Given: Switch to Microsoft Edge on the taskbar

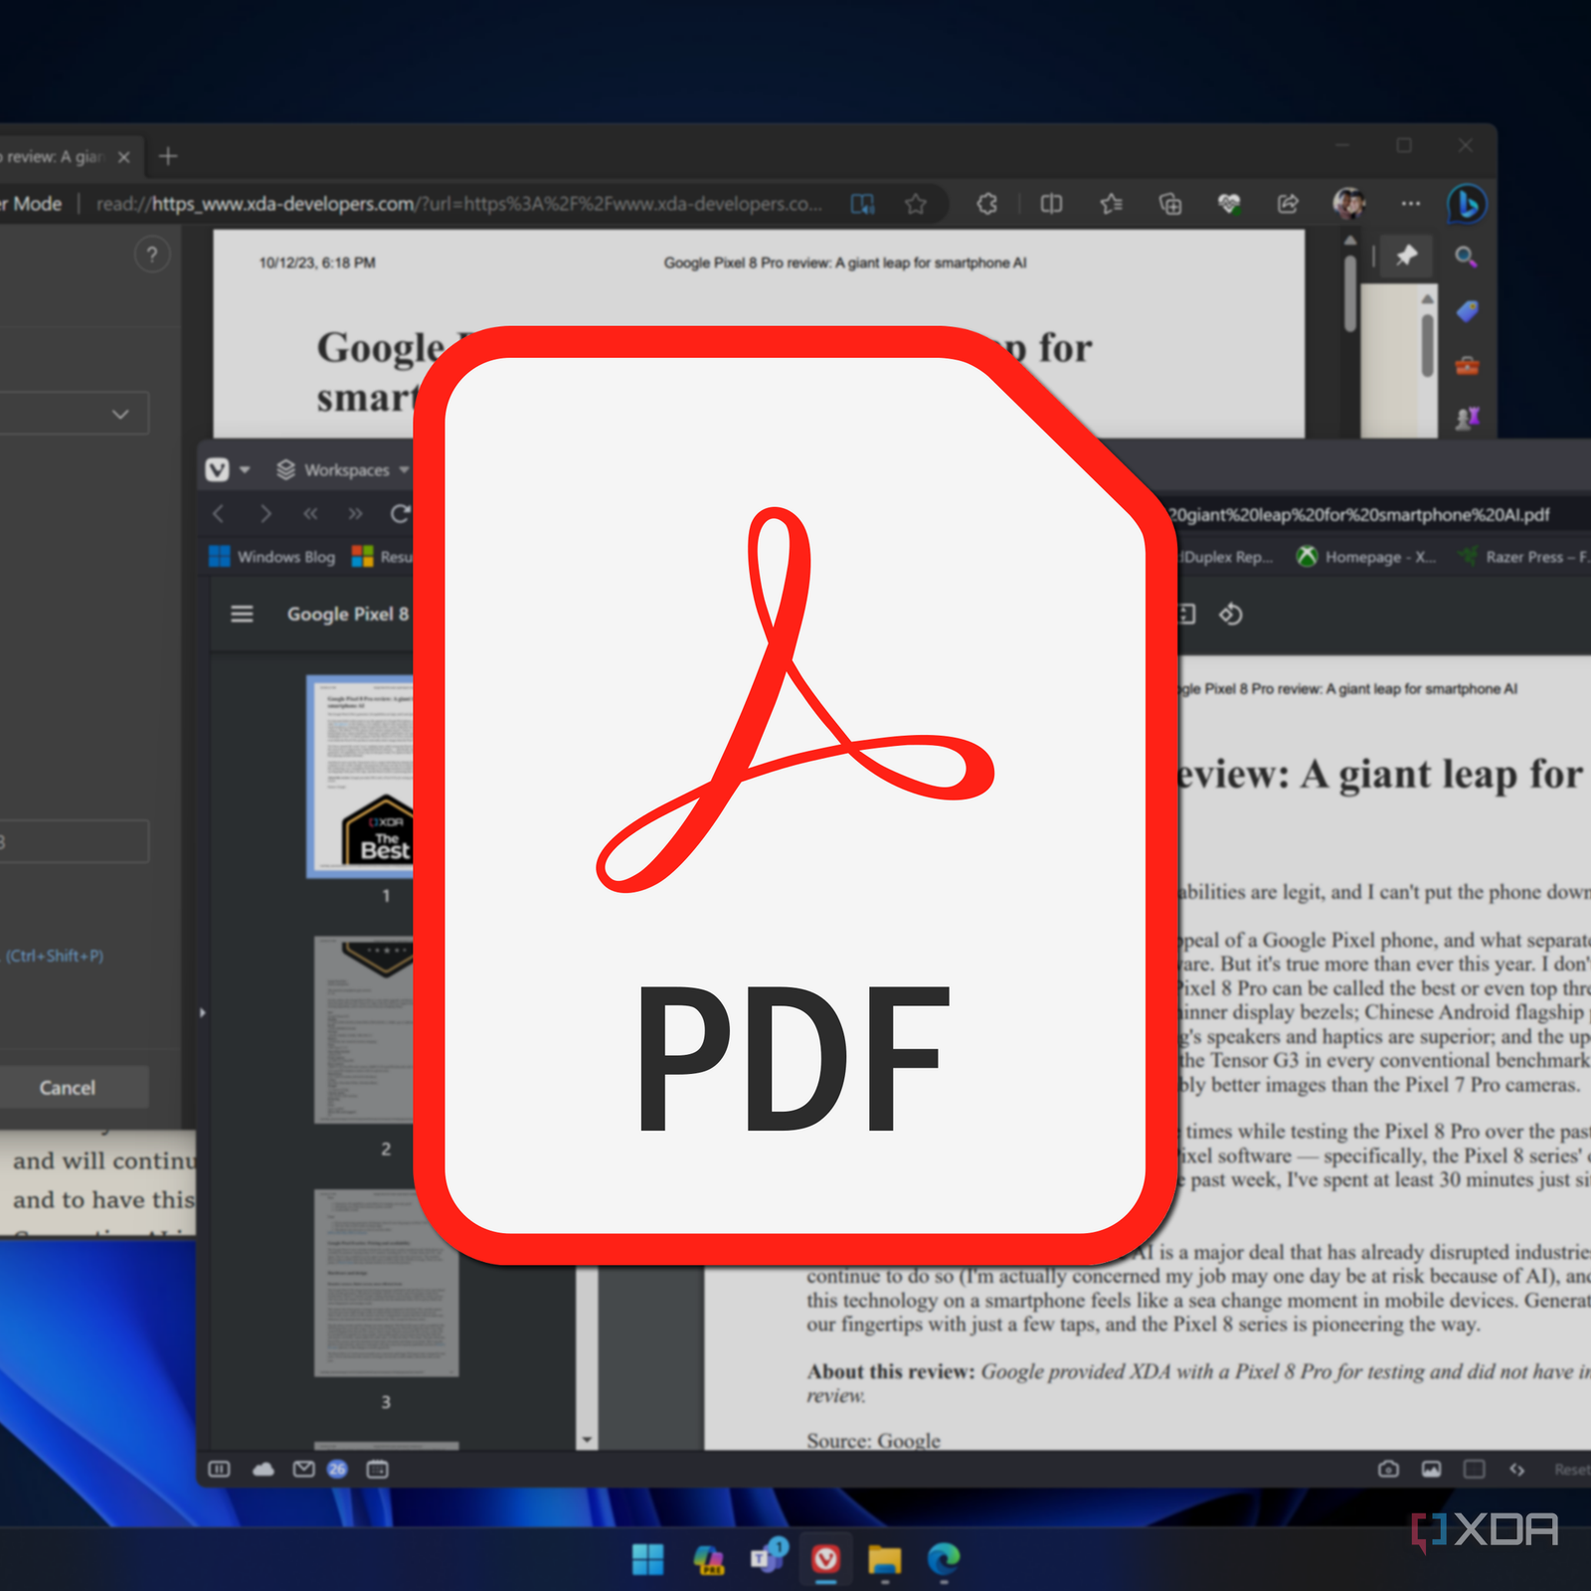Looking at the screenshot, I should [944, 1559].
